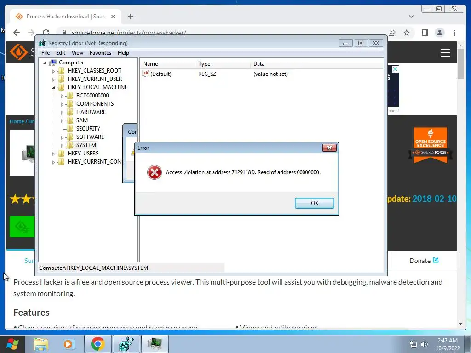471x353 pixels.
Task: Close the ad with the X icon
Action: pos(395,69)
